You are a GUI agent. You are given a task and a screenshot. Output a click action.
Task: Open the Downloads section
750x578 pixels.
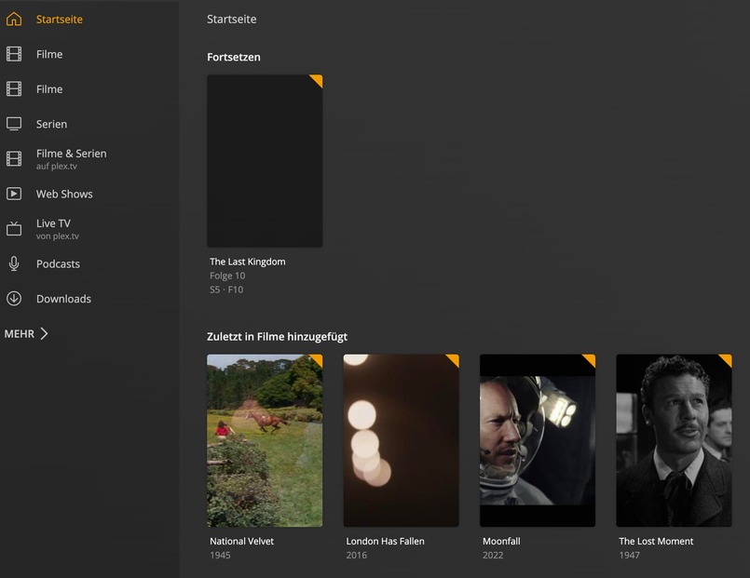(63, 299)
